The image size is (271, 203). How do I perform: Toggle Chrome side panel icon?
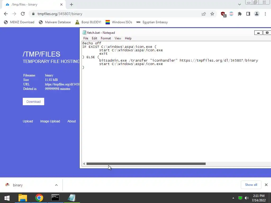248,14
